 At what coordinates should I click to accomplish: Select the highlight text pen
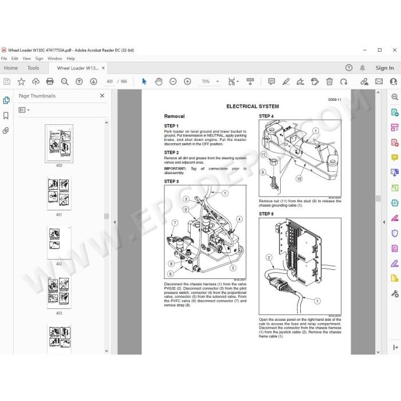point(286,81)
